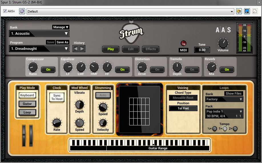Screen dimensions: 262x163
Task: Click the Reverb Mix knob
Action: pos(212,67)
